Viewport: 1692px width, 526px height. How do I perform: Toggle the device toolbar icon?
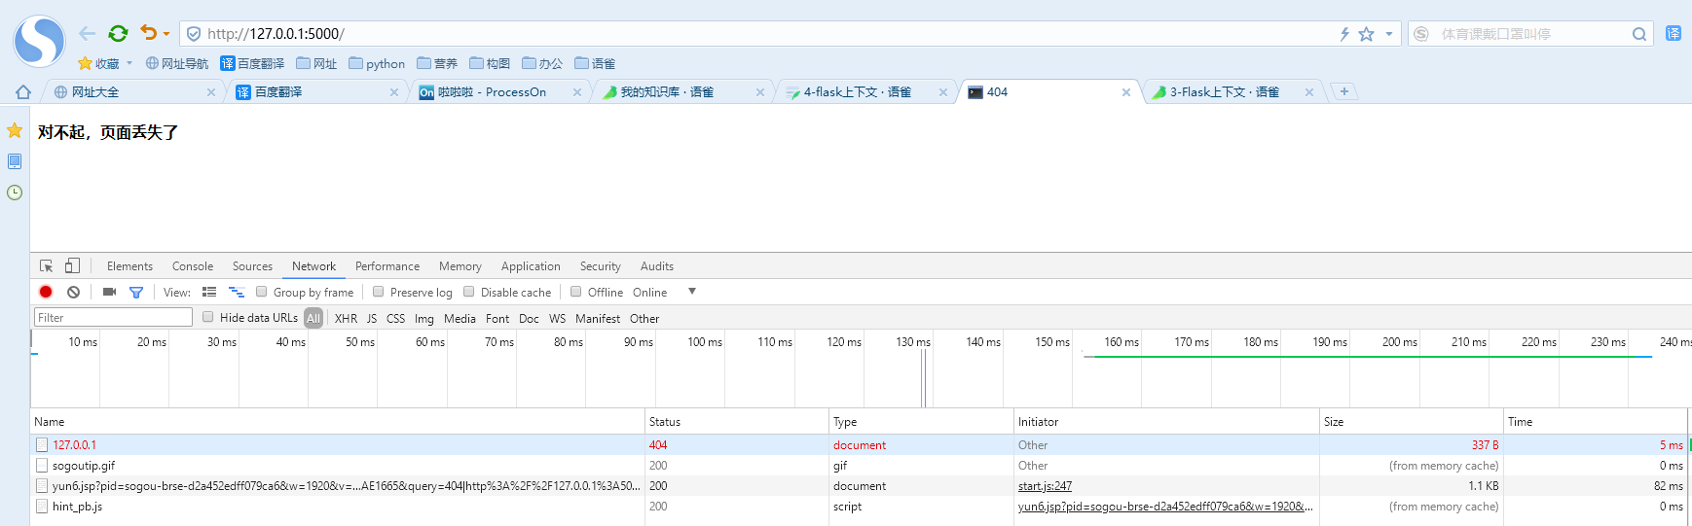tap(72, 266)
